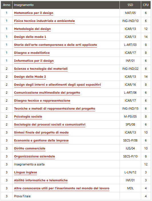Viewport: 152px width, 201px height.
Task: Click the CFU column header
Action: point(146,5)
